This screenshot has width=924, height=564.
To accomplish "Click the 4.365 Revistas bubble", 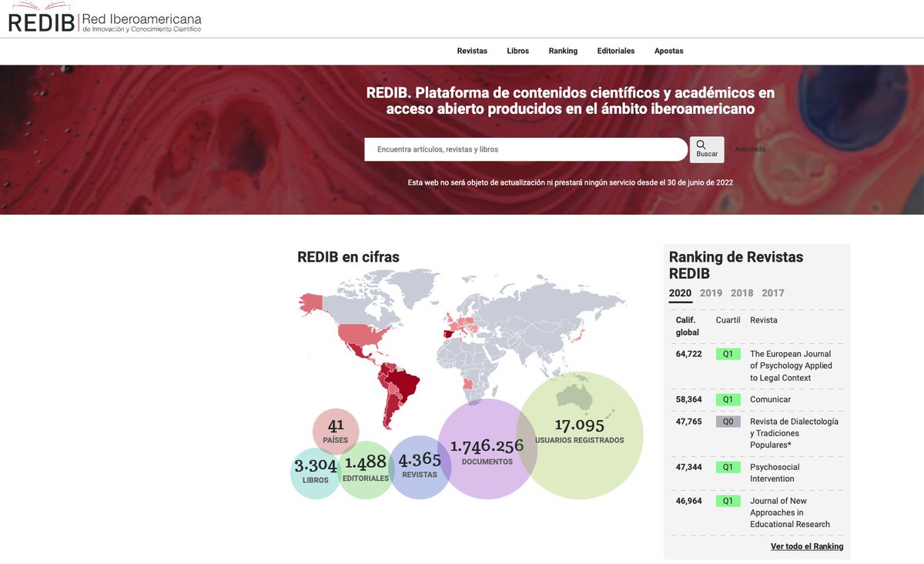I will point(419,467).
